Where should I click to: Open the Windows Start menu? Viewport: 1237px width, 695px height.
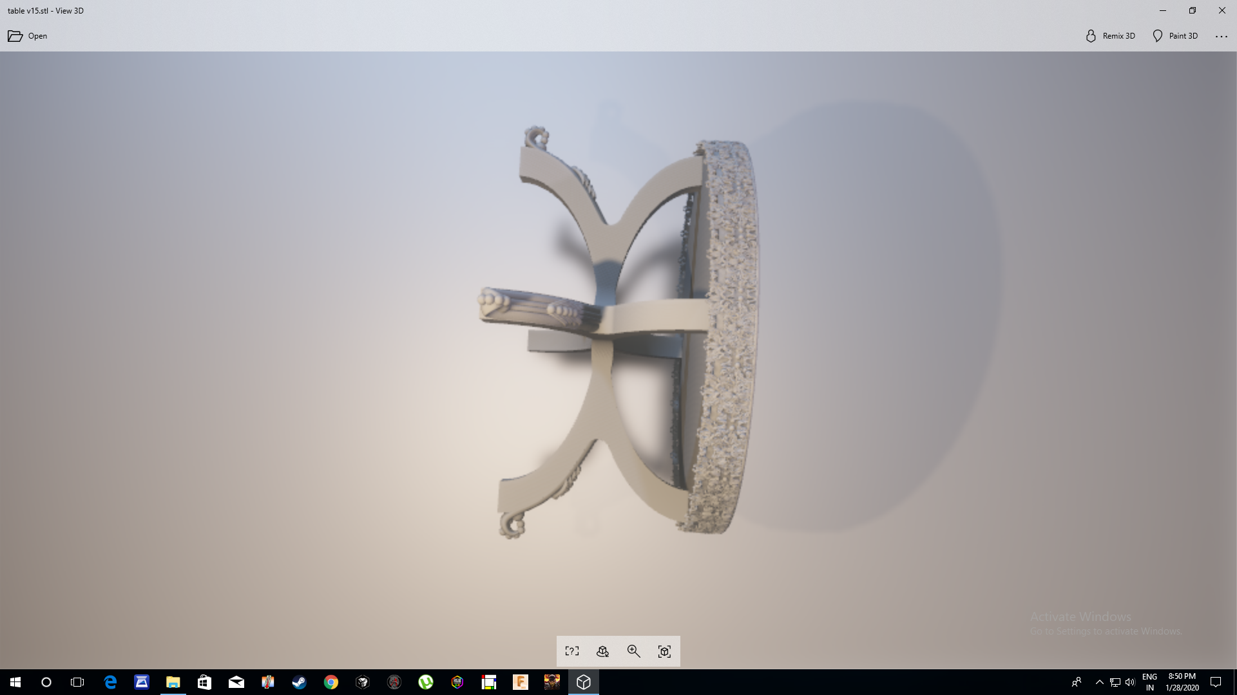coord(15,682)
